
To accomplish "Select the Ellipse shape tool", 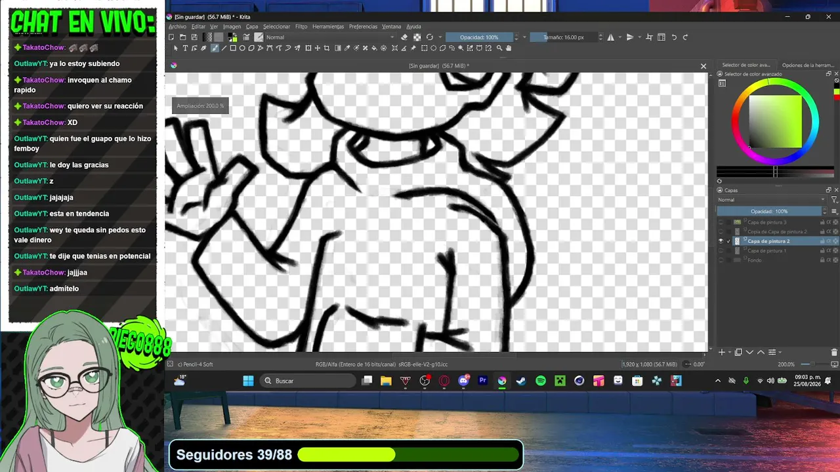I will click(x=242, y=48).
